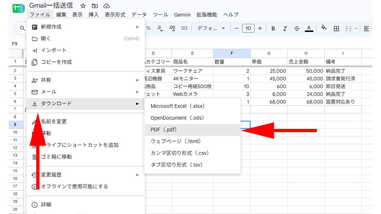Viewport: 381px width, 214px height.
Task: Decrease decimal places button
Action: coord(160,29)
